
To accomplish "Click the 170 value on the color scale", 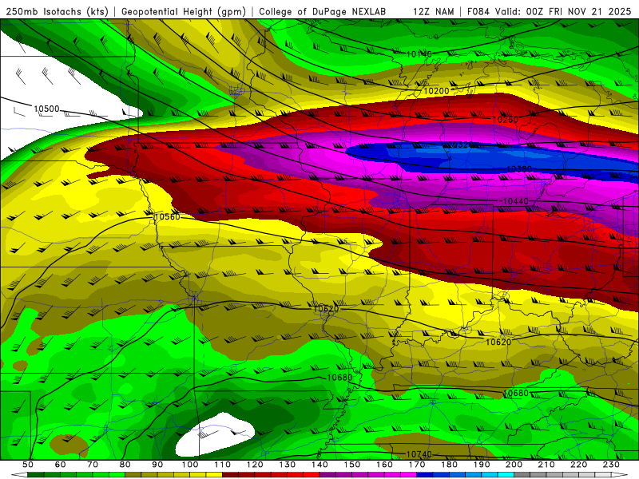I will tap(417, 465).
